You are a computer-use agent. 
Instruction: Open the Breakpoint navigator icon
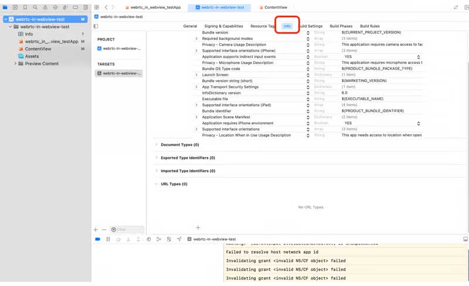pos(76,7)
